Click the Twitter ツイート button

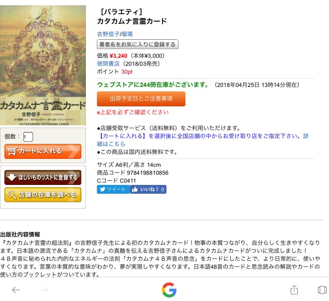point(113,189)
